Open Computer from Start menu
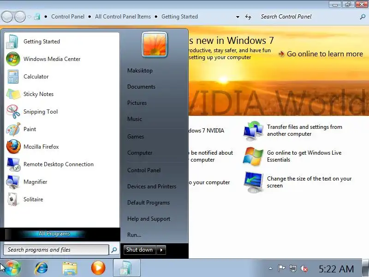Screen dimensions: 369x277 click(x=140, y=153)
